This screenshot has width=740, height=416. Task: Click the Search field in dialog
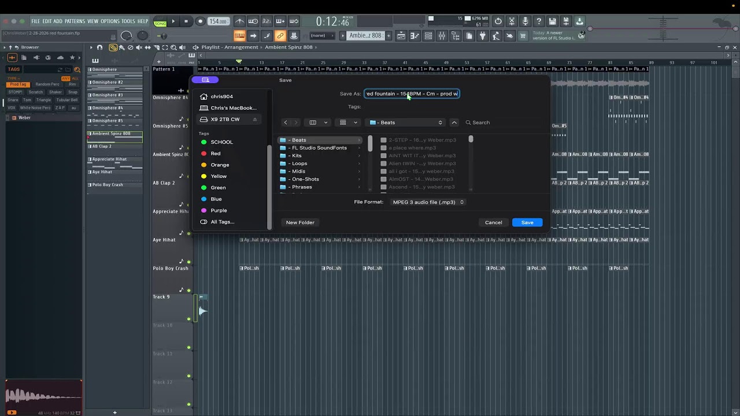(503, 122)
